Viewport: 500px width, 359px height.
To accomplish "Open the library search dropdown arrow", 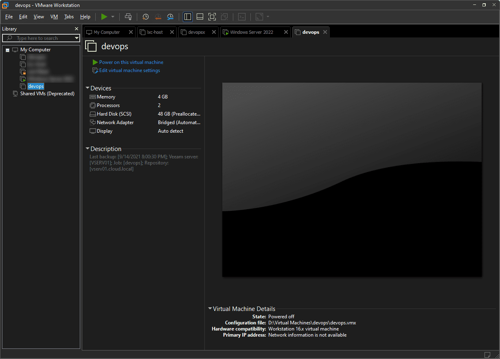I will pyautogui.click(x=77, y=38).
